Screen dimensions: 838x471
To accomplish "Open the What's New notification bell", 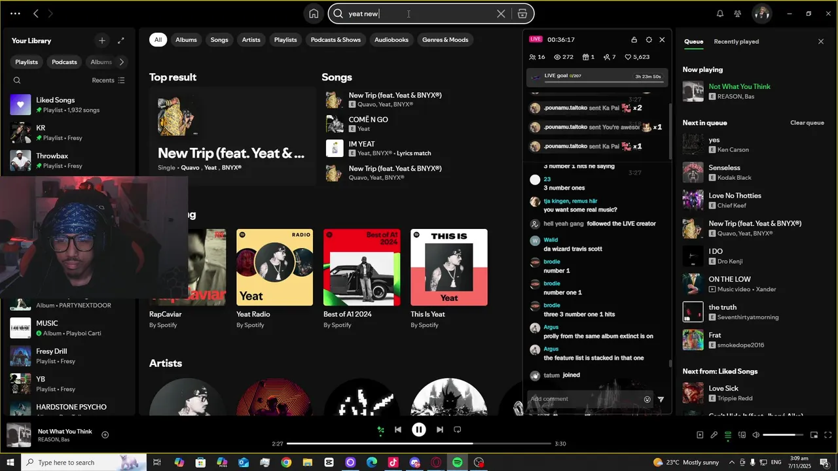I will click(720, 13).
